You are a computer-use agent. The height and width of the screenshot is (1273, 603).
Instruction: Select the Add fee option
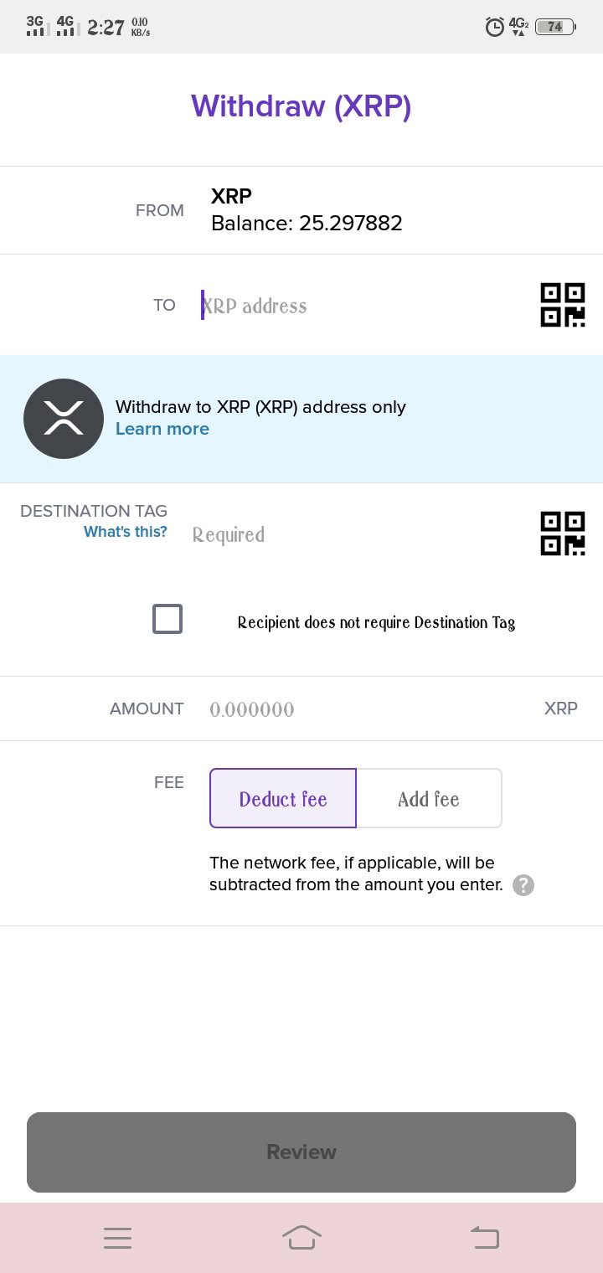click(x=429, y=798)
